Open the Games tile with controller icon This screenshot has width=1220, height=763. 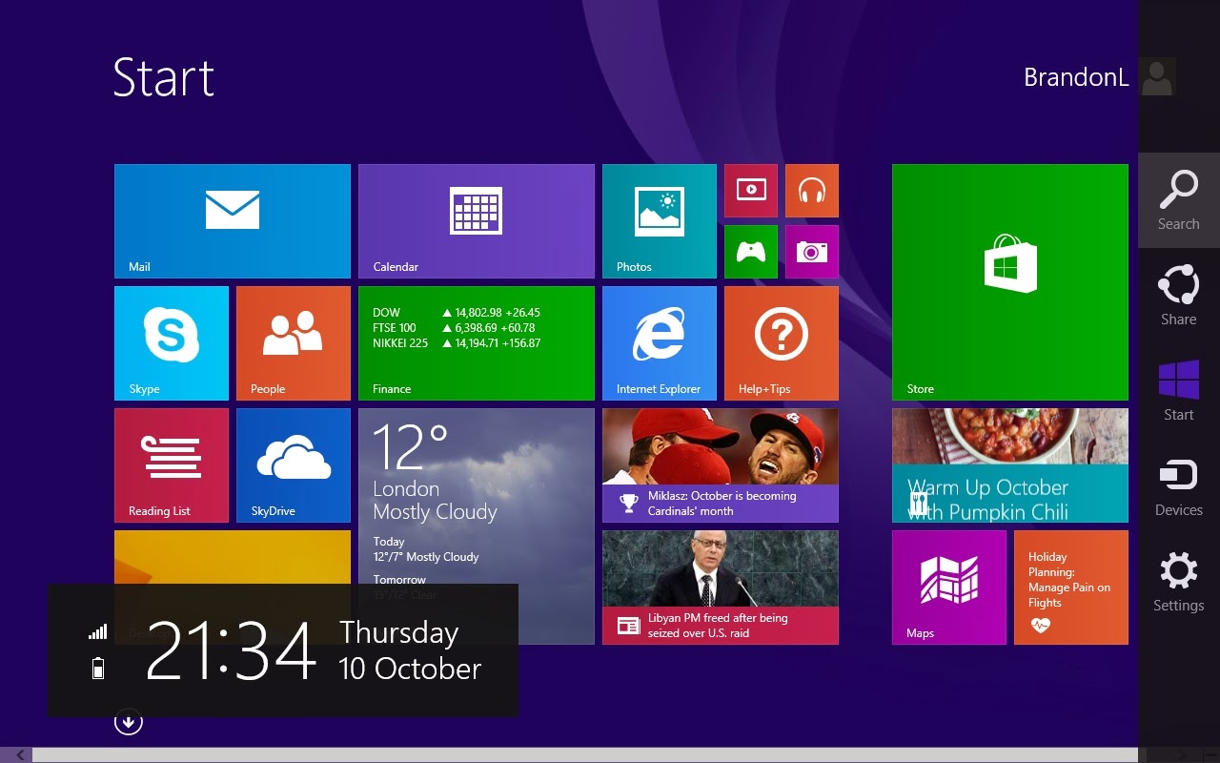tap(751, 252)
